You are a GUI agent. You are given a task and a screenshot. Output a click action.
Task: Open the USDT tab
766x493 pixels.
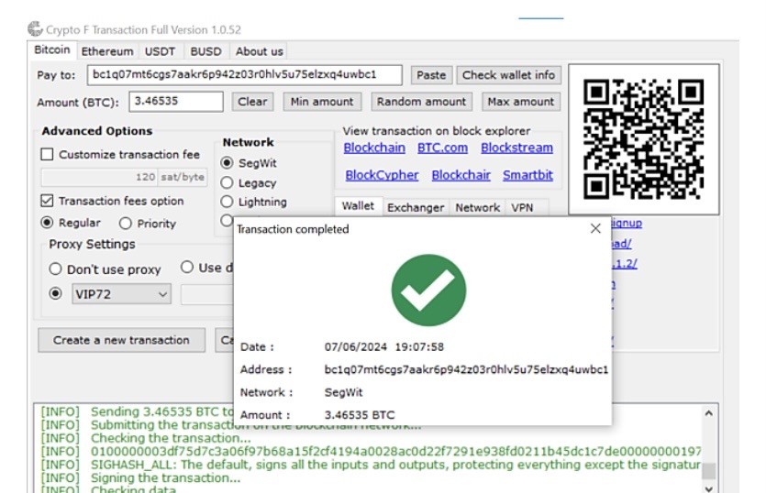pos(161,51)
